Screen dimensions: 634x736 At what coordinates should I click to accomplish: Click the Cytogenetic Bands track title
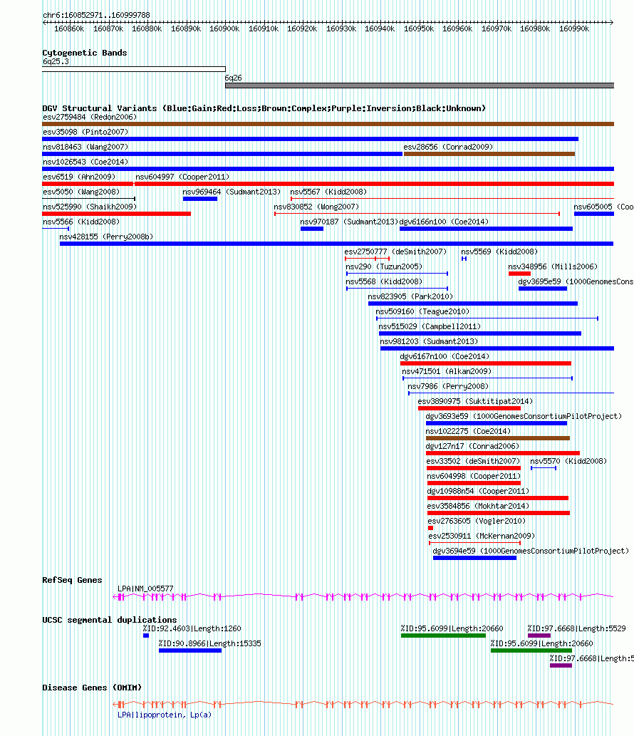click(85, 53)
